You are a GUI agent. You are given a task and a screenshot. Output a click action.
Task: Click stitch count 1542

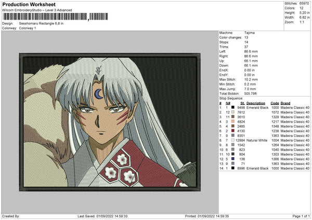point(241,145)
